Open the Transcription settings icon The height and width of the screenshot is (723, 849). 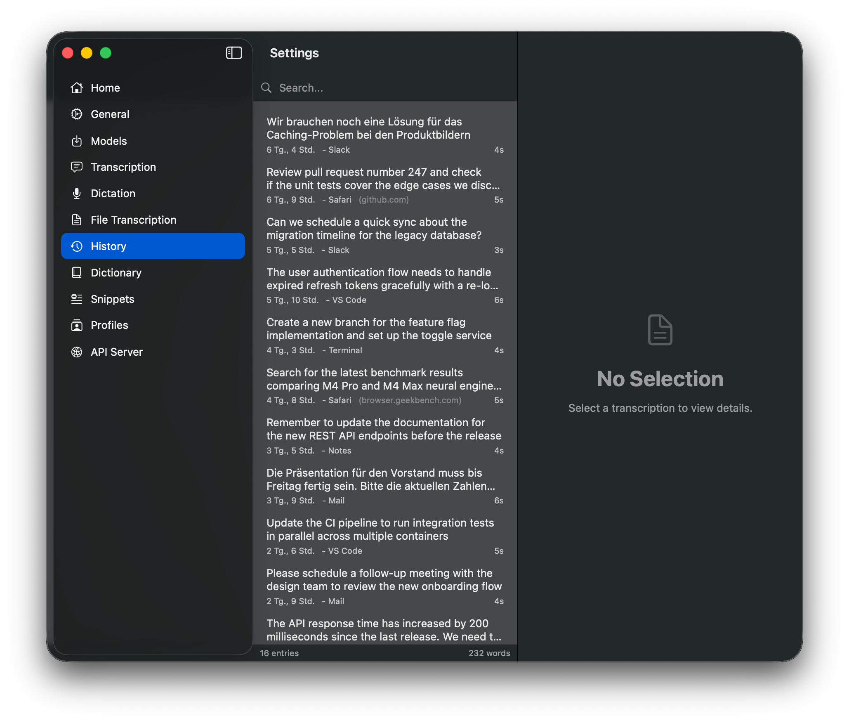pos(77,167)
